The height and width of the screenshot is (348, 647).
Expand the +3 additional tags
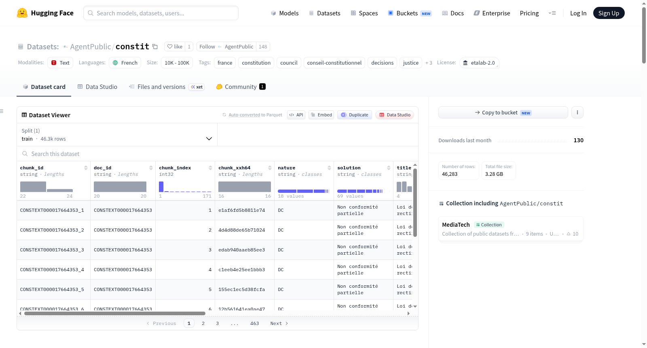click(429, 63)
